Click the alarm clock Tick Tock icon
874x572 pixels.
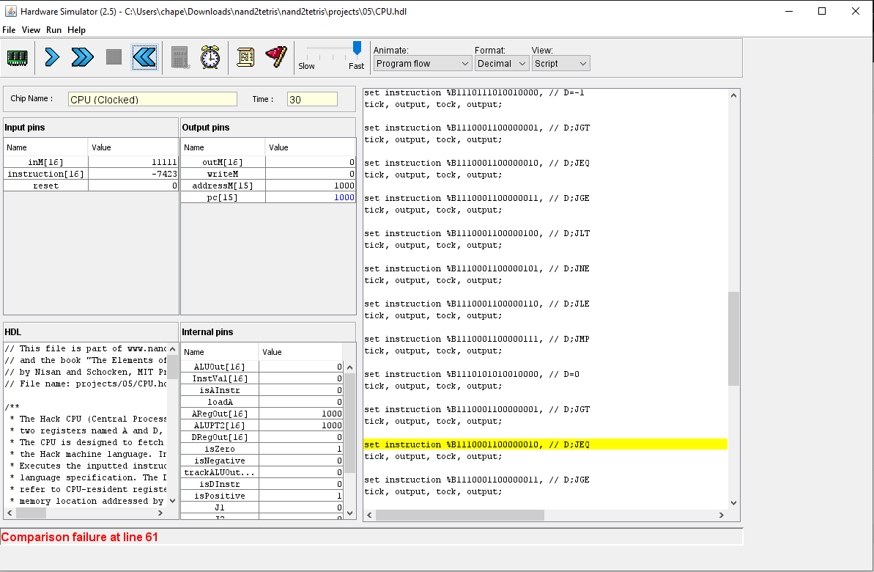coord(210,57)
